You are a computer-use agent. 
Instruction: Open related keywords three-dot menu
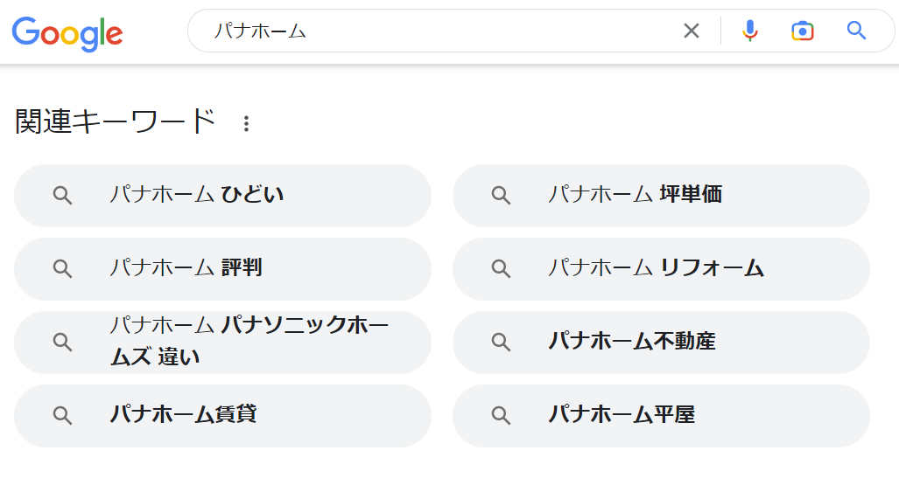point(246,124)
